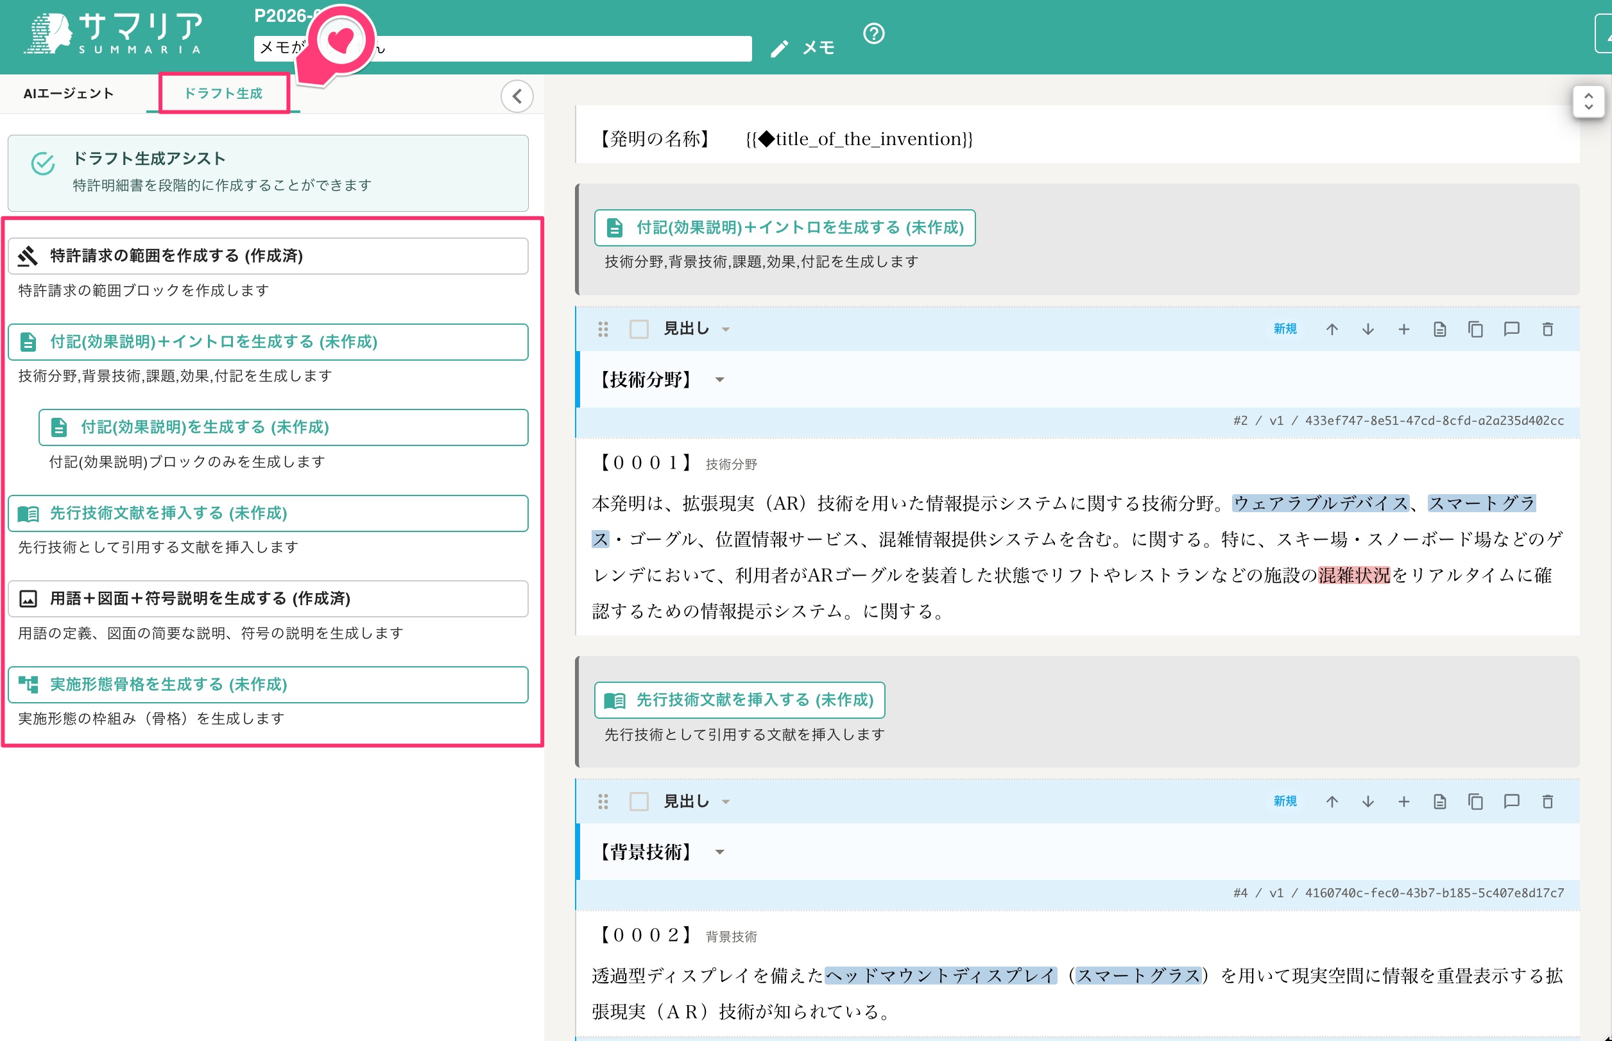The width and height of the screenshot is (1612, 1041).
Task: Open document icon in 背景技術 block toolbar
Action: pyautogui.click(x=1439, y=802)
